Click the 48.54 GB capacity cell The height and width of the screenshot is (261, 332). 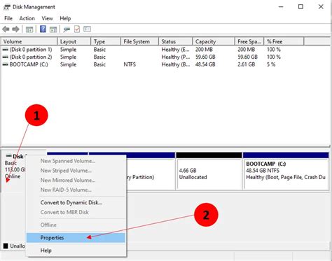tap(205, 64)
